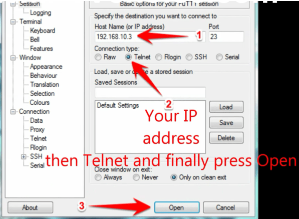Select the Raw connection type
The height and width of the screenshot is (219, 299).
point(98,57)
